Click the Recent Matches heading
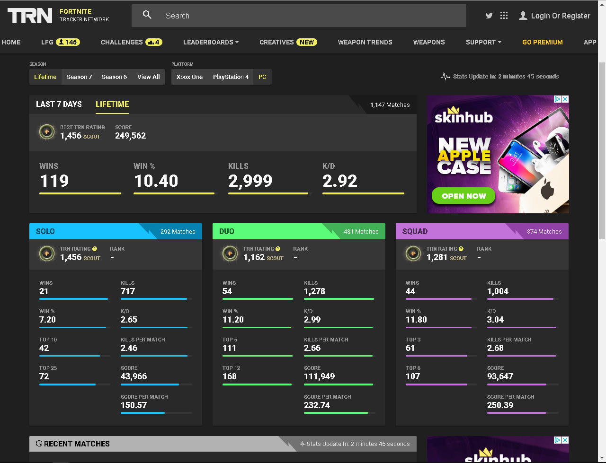 point(77,444)
